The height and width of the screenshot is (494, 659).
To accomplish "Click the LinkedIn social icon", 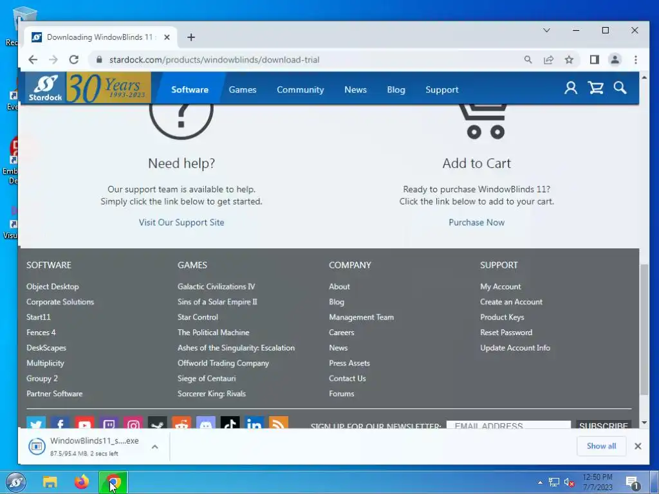I will tap(255, 423).
